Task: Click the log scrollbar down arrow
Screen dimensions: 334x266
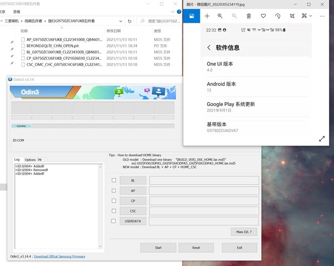Action: (x=100, y=246)
